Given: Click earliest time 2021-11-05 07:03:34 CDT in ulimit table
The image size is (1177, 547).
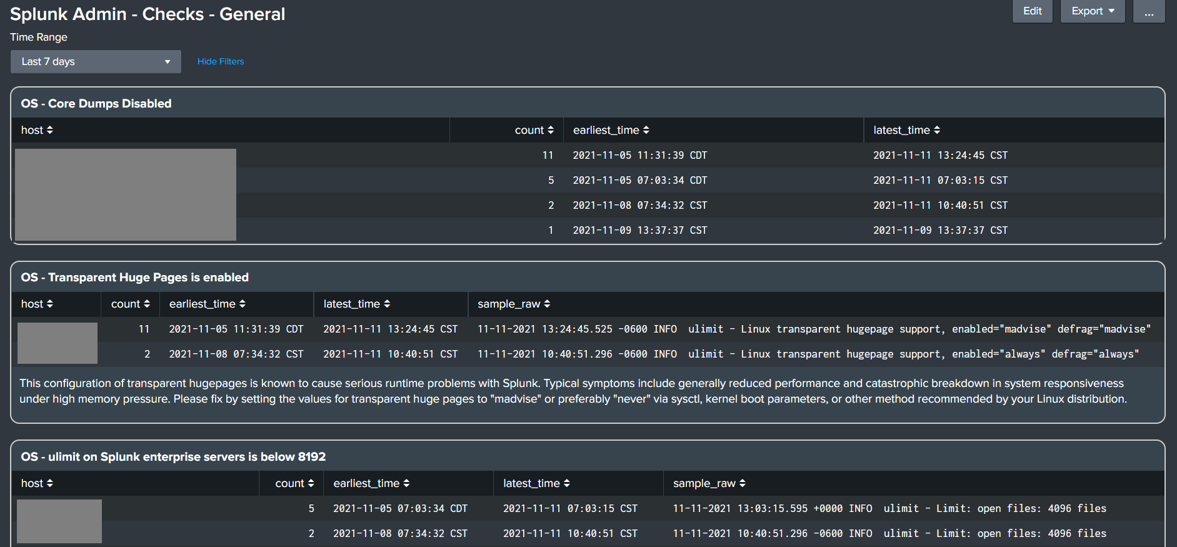Looking at the screenshot, I should coord(401,508).
